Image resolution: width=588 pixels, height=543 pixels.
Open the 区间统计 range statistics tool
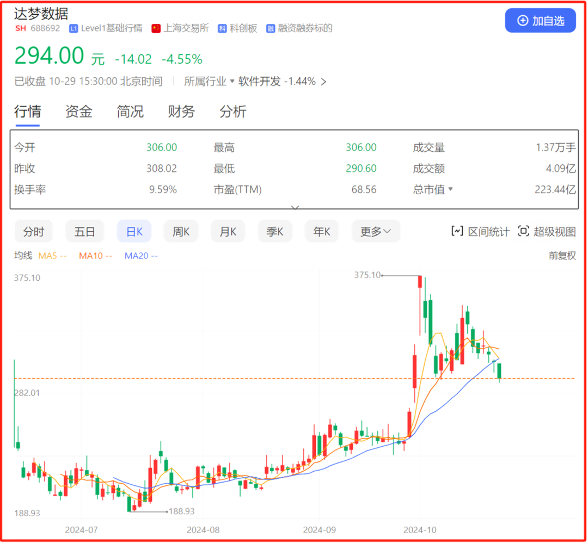[x=480, y=232]
